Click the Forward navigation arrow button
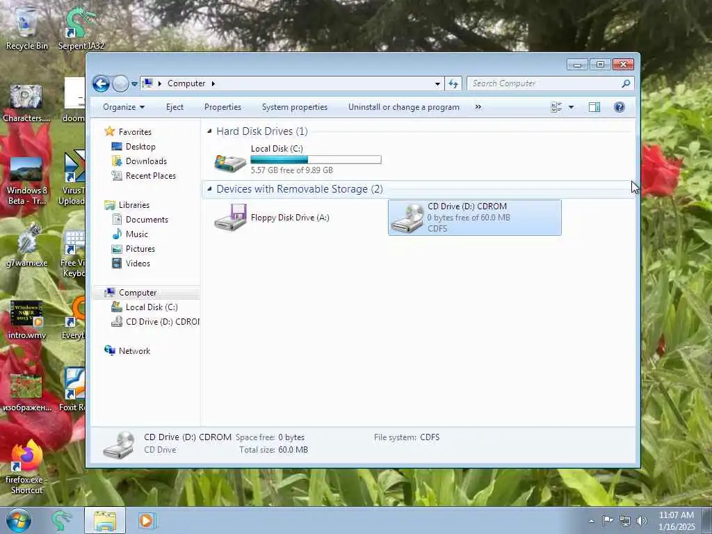The image size is (712, 534). click(x=120, y=83)
